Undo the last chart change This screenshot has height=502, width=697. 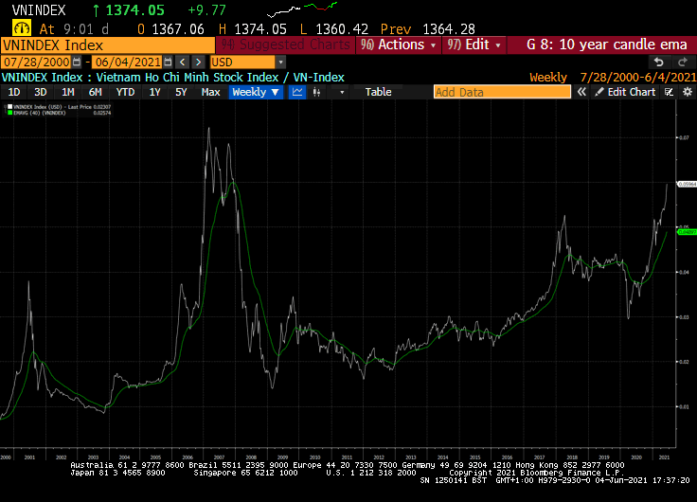[x=659, y=63]
